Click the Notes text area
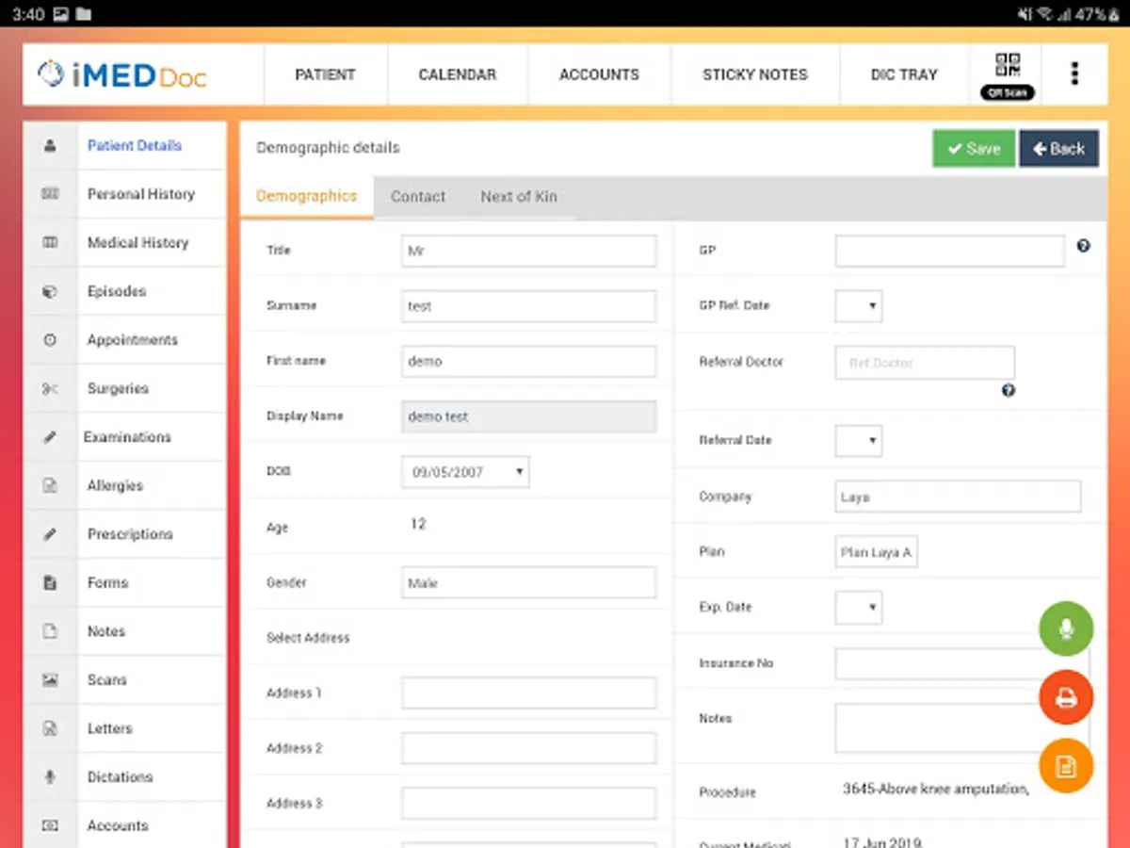 click(960, 727)
